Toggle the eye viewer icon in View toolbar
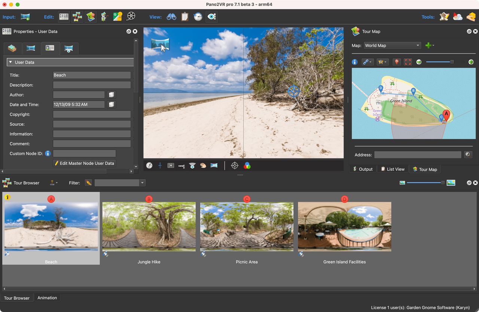 (x=211, y=16)
